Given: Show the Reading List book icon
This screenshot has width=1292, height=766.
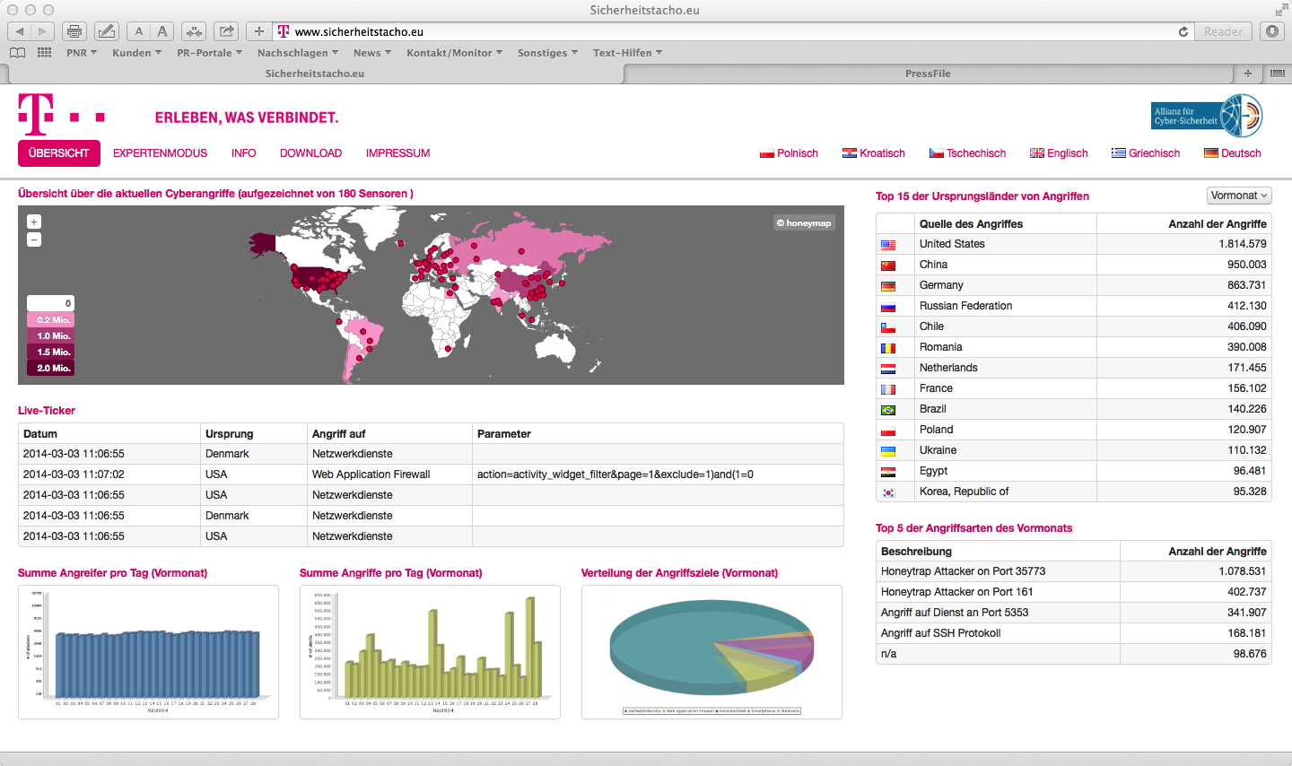Looking at the screenshot, I should tap(17, 53).
